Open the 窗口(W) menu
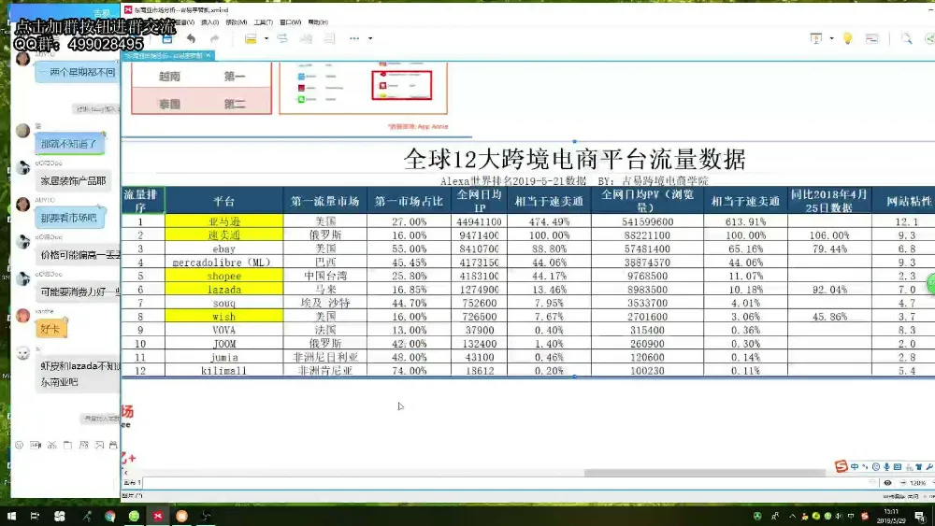Screen dimensions: 935x526 [x=291, y=22]
